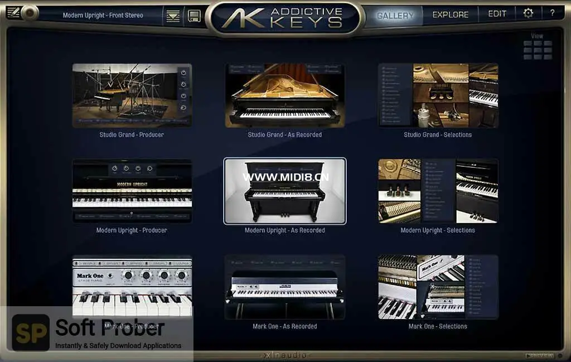
Task: Click the Studio Grand - As Recorded caption
Action: click(285, 135)
